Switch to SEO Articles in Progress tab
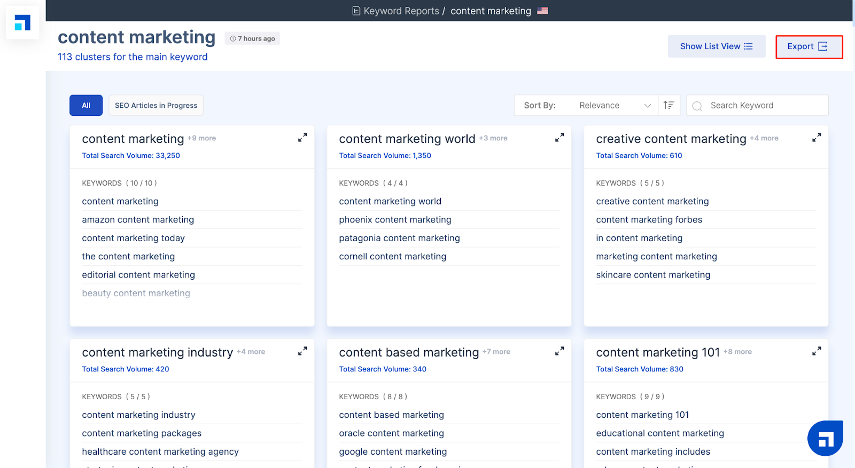This screenshot has width=855, height=468. click(x=156, y=106)
